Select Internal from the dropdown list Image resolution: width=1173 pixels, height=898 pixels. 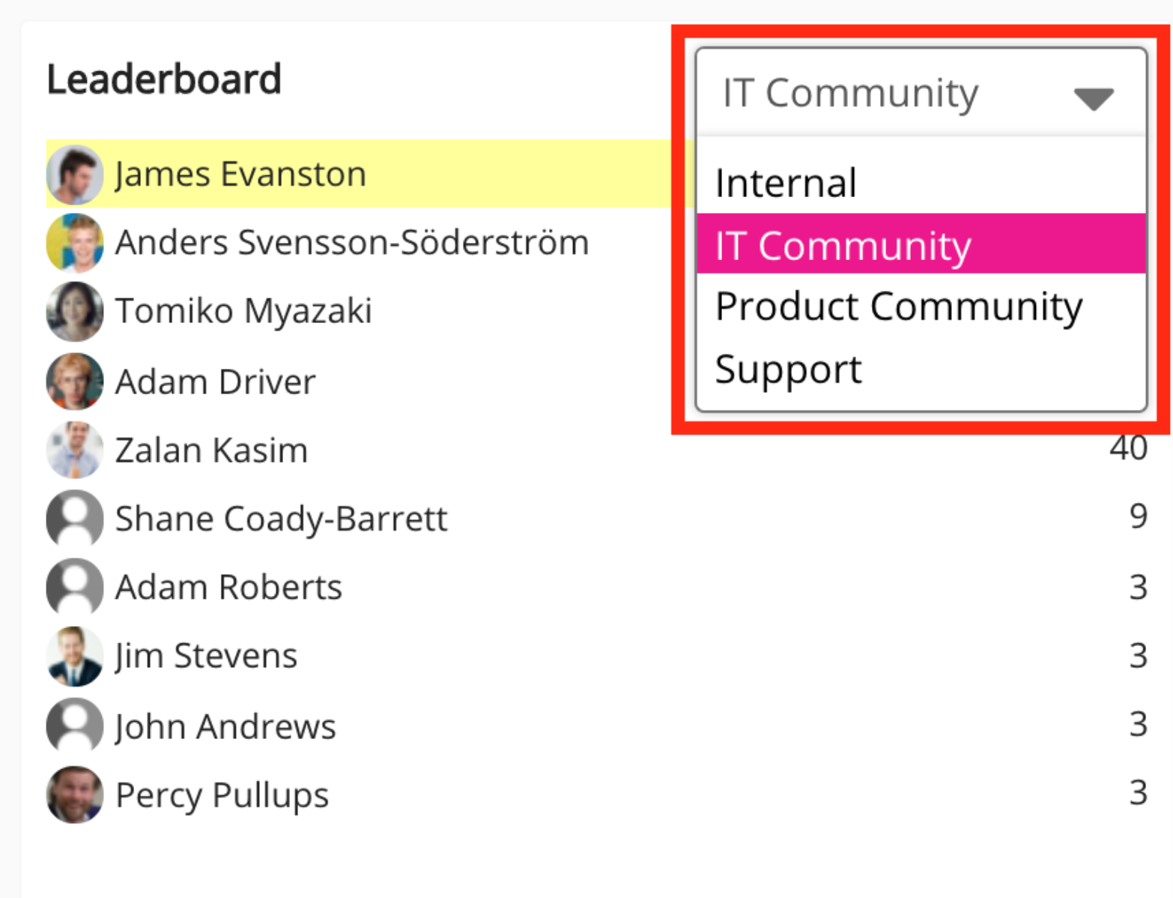click(x=786, y=184)
